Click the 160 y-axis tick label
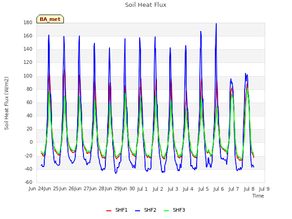This screenshot has width=292, height=219. pos(28,36)
